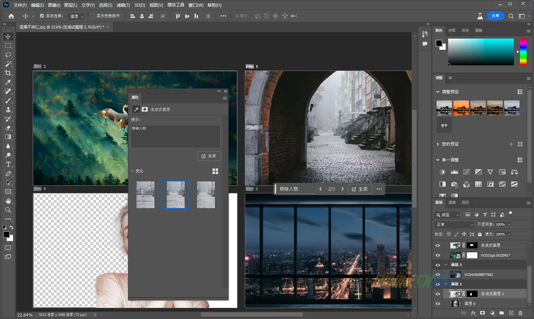
Task: Switch variations to grid view icon
Action: click(215, 171)
